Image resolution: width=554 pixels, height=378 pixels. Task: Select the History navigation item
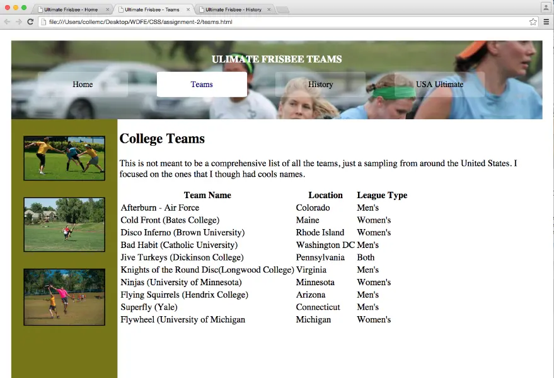[x=320, y=84]
